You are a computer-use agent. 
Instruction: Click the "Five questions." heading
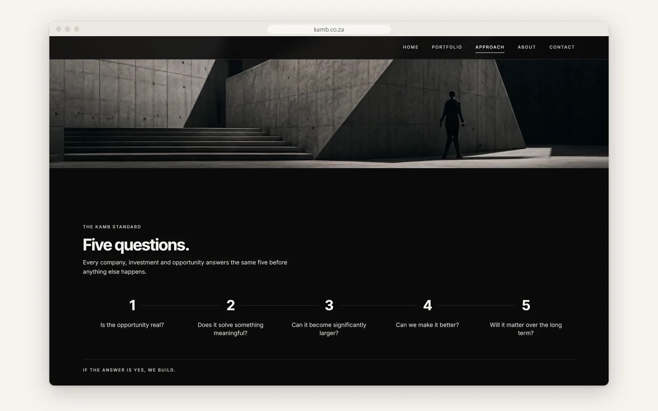tap(136, 245)
